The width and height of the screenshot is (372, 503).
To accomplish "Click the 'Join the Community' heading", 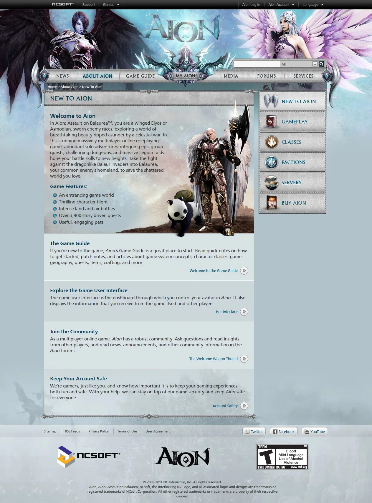I will (x=74, y=332).
